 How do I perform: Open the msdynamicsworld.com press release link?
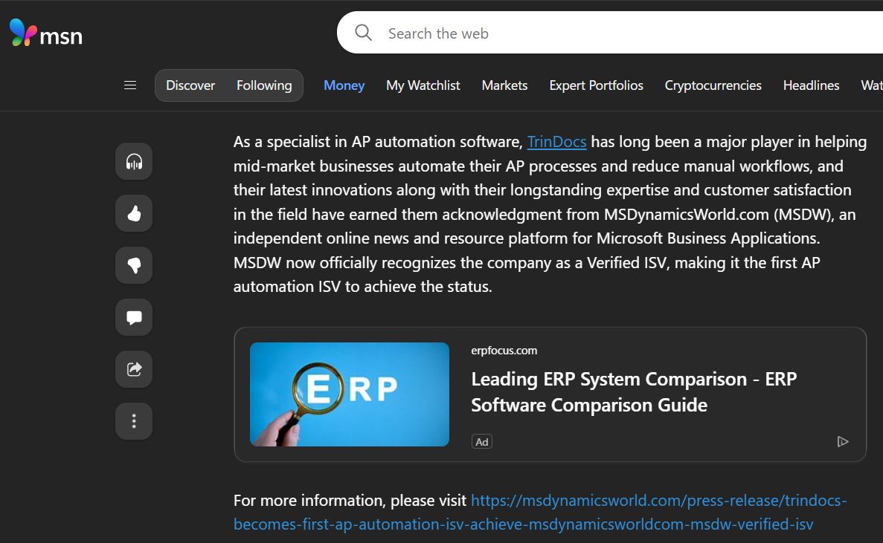click(x=540, y=512)
